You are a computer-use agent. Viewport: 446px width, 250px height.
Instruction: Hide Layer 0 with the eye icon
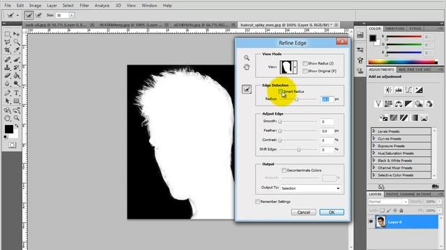coord(371,222)
